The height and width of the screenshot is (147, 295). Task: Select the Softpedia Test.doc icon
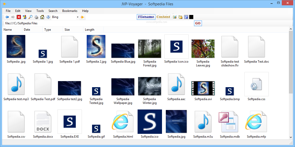coord(256,46)
